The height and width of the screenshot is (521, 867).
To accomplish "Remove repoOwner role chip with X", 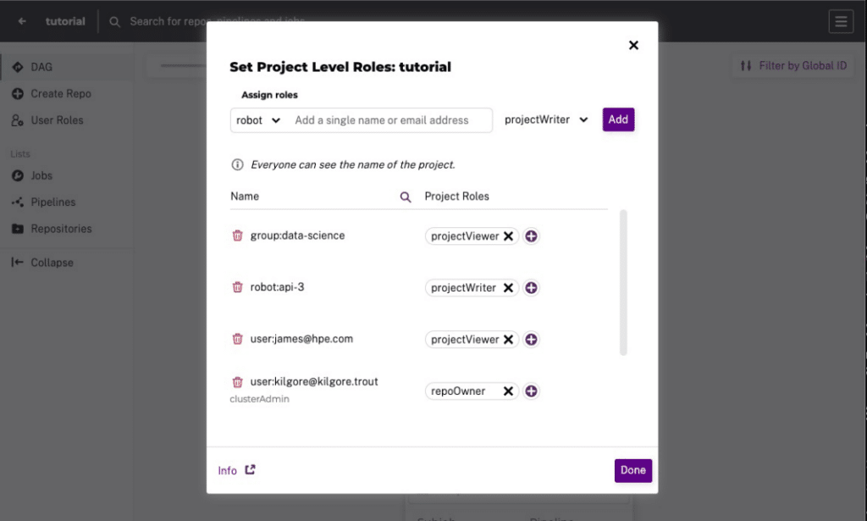I will pos(508,391).
